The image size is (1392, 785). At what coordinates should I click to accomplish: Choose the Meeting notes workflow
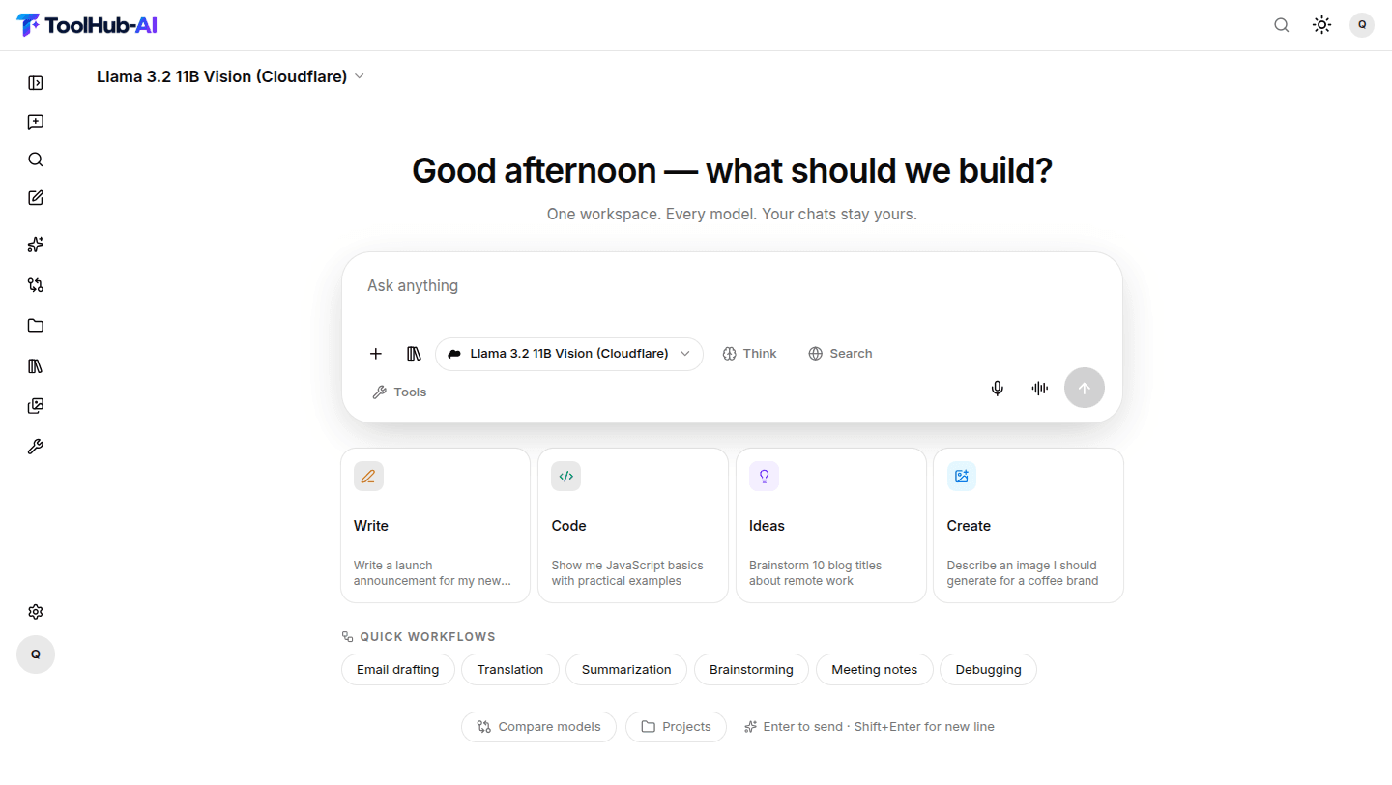pos(875,670)
